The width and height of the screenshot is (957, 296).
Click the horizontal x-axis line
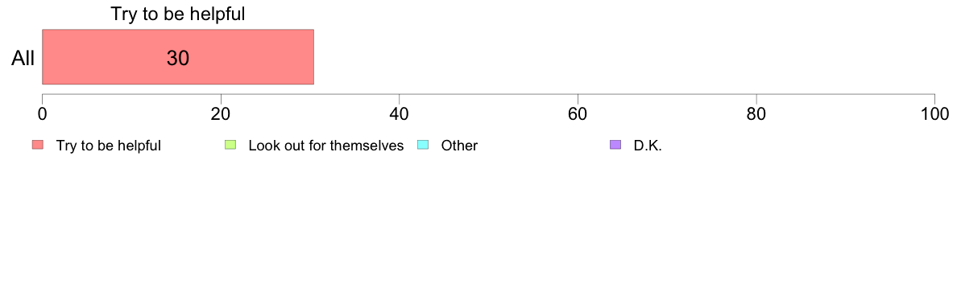(x=488, y=94)
